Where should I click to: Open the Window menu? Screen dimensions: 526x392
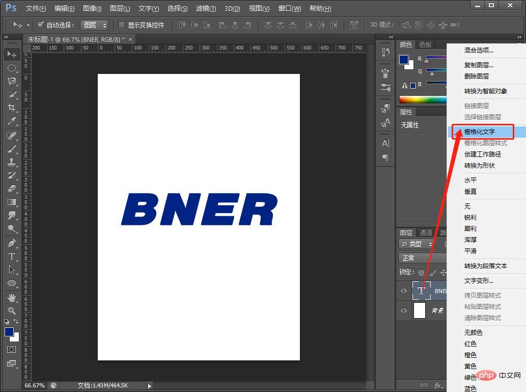point(290,8)
